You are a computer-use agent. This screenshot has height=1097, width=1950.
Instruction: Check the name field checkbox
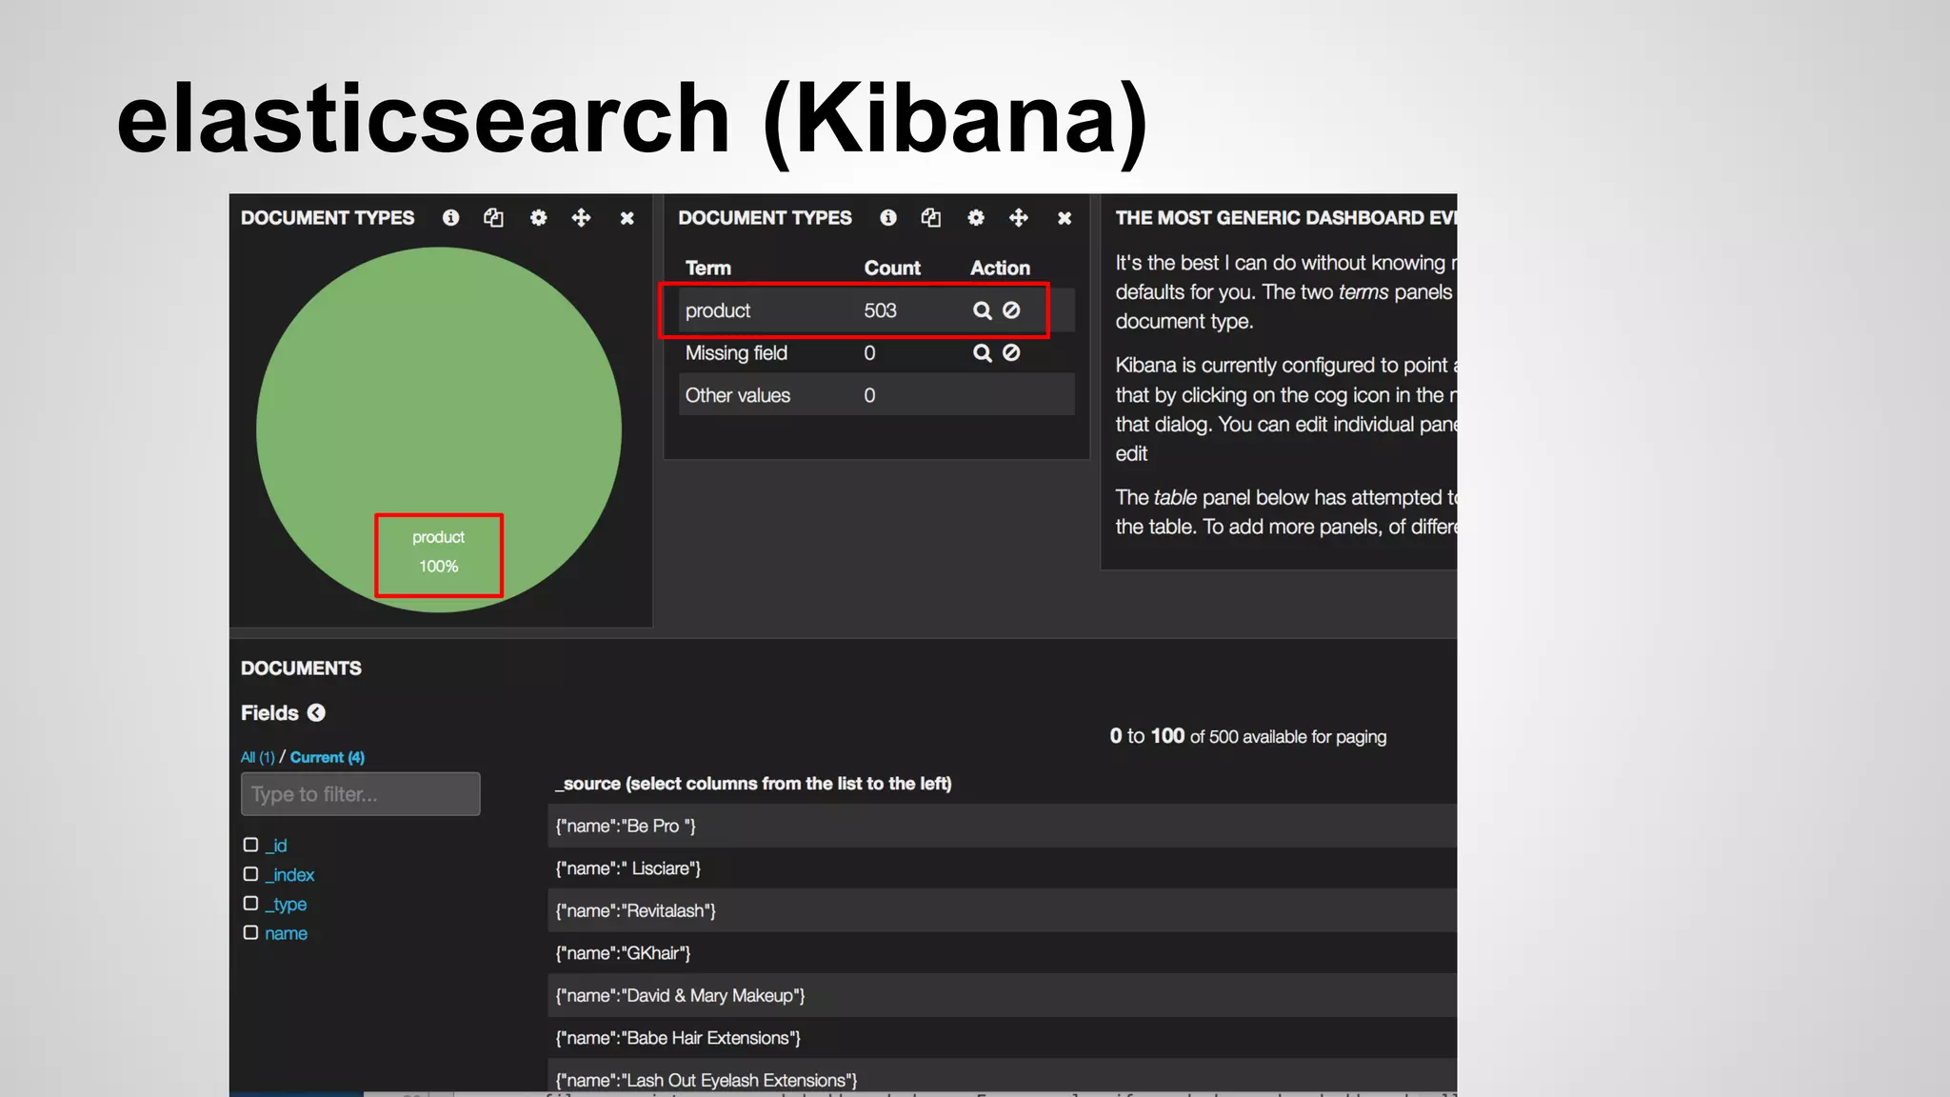(x=251, y=933)
